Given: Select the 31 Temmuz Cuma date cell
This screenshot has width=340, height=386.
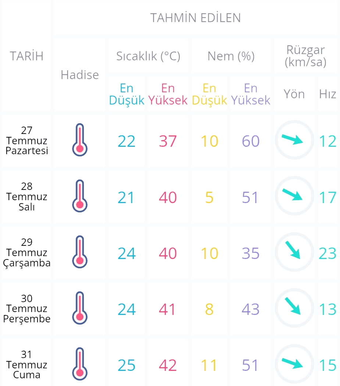Looking at the screenshot, I should click(26, 364).
